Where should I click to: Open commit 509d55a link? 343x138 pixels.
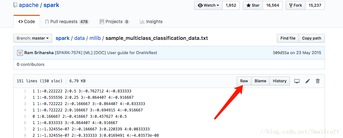tap(281, 53)
